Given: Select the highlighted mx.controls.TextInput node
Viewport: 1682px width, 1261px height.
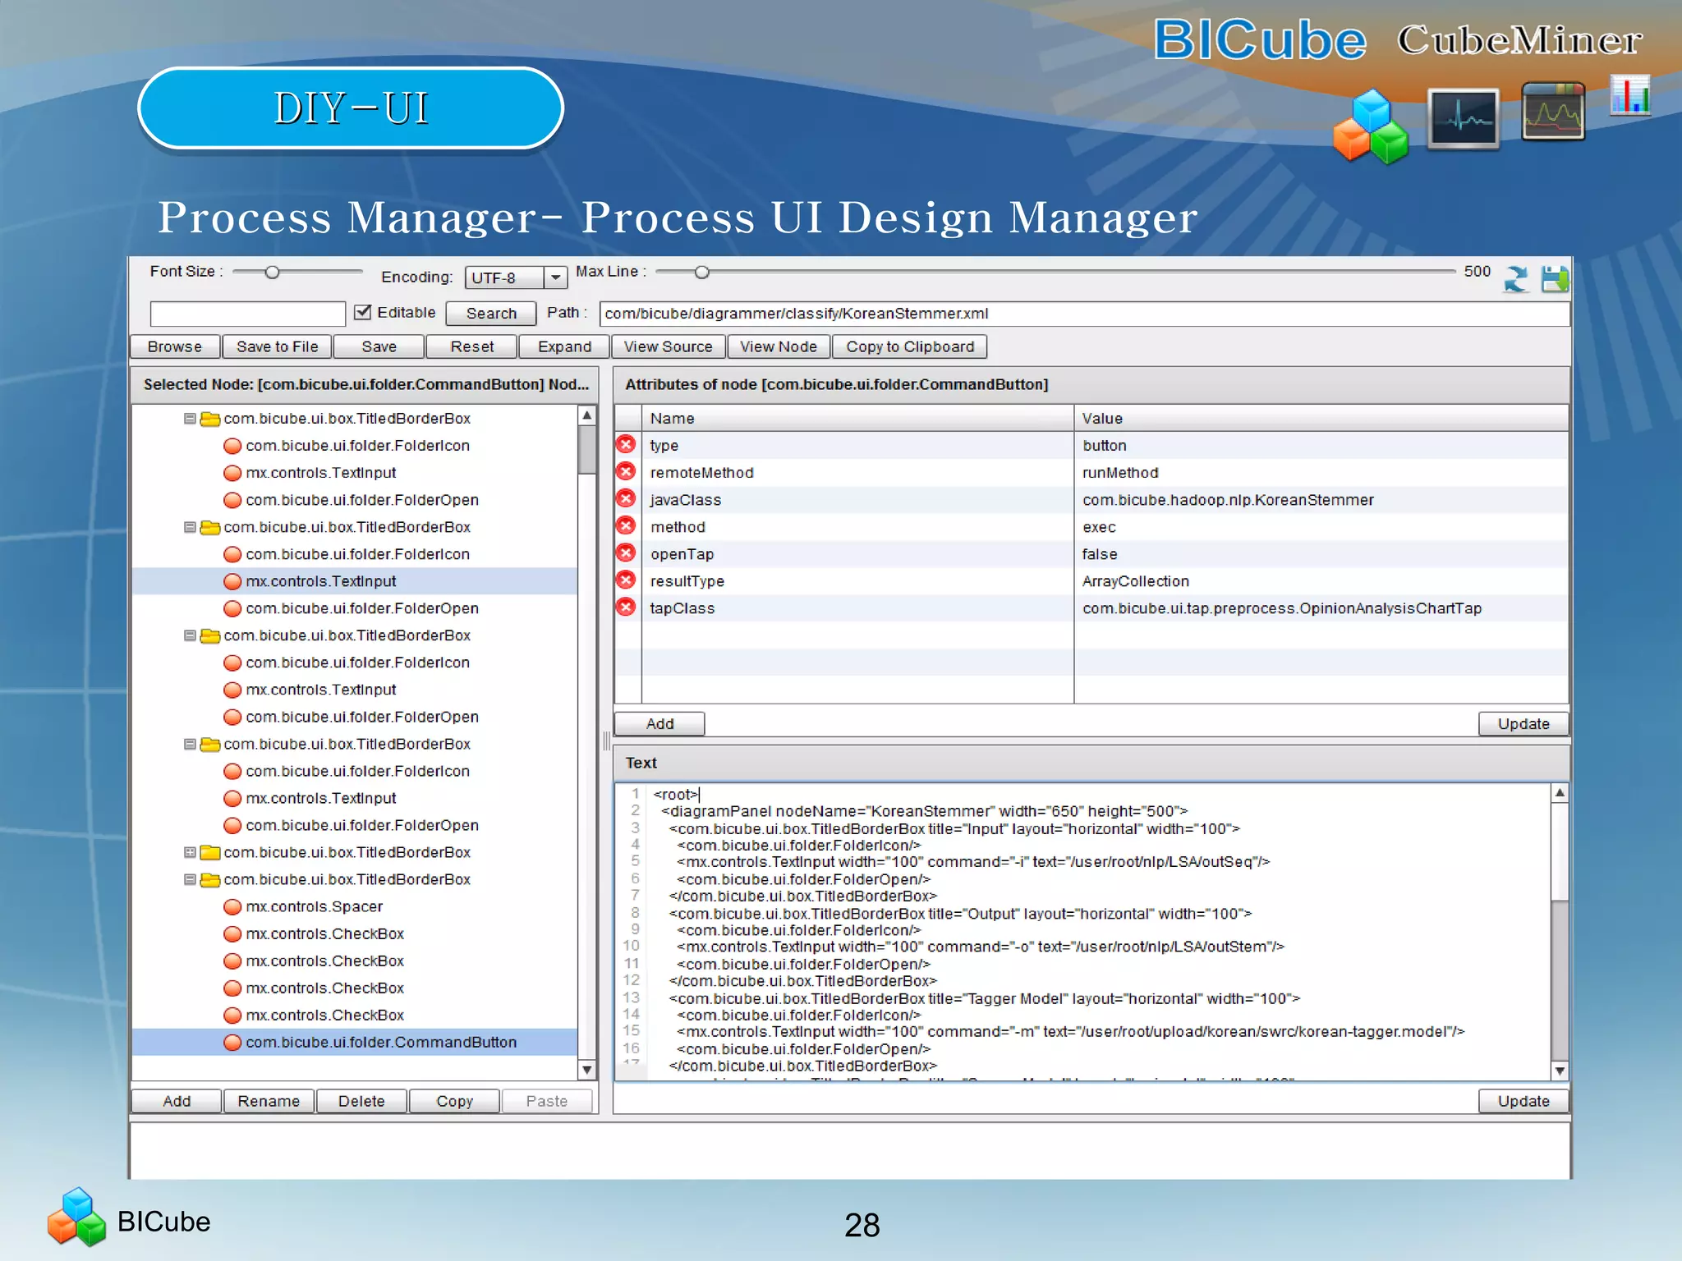Looking at the screenshot, I should pos(355,581).
